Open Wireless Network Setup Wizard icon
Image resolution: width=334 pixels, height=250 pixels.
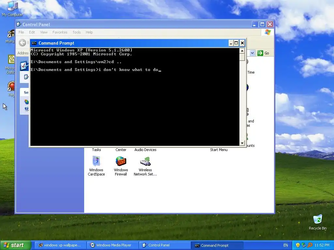(145, 166)
